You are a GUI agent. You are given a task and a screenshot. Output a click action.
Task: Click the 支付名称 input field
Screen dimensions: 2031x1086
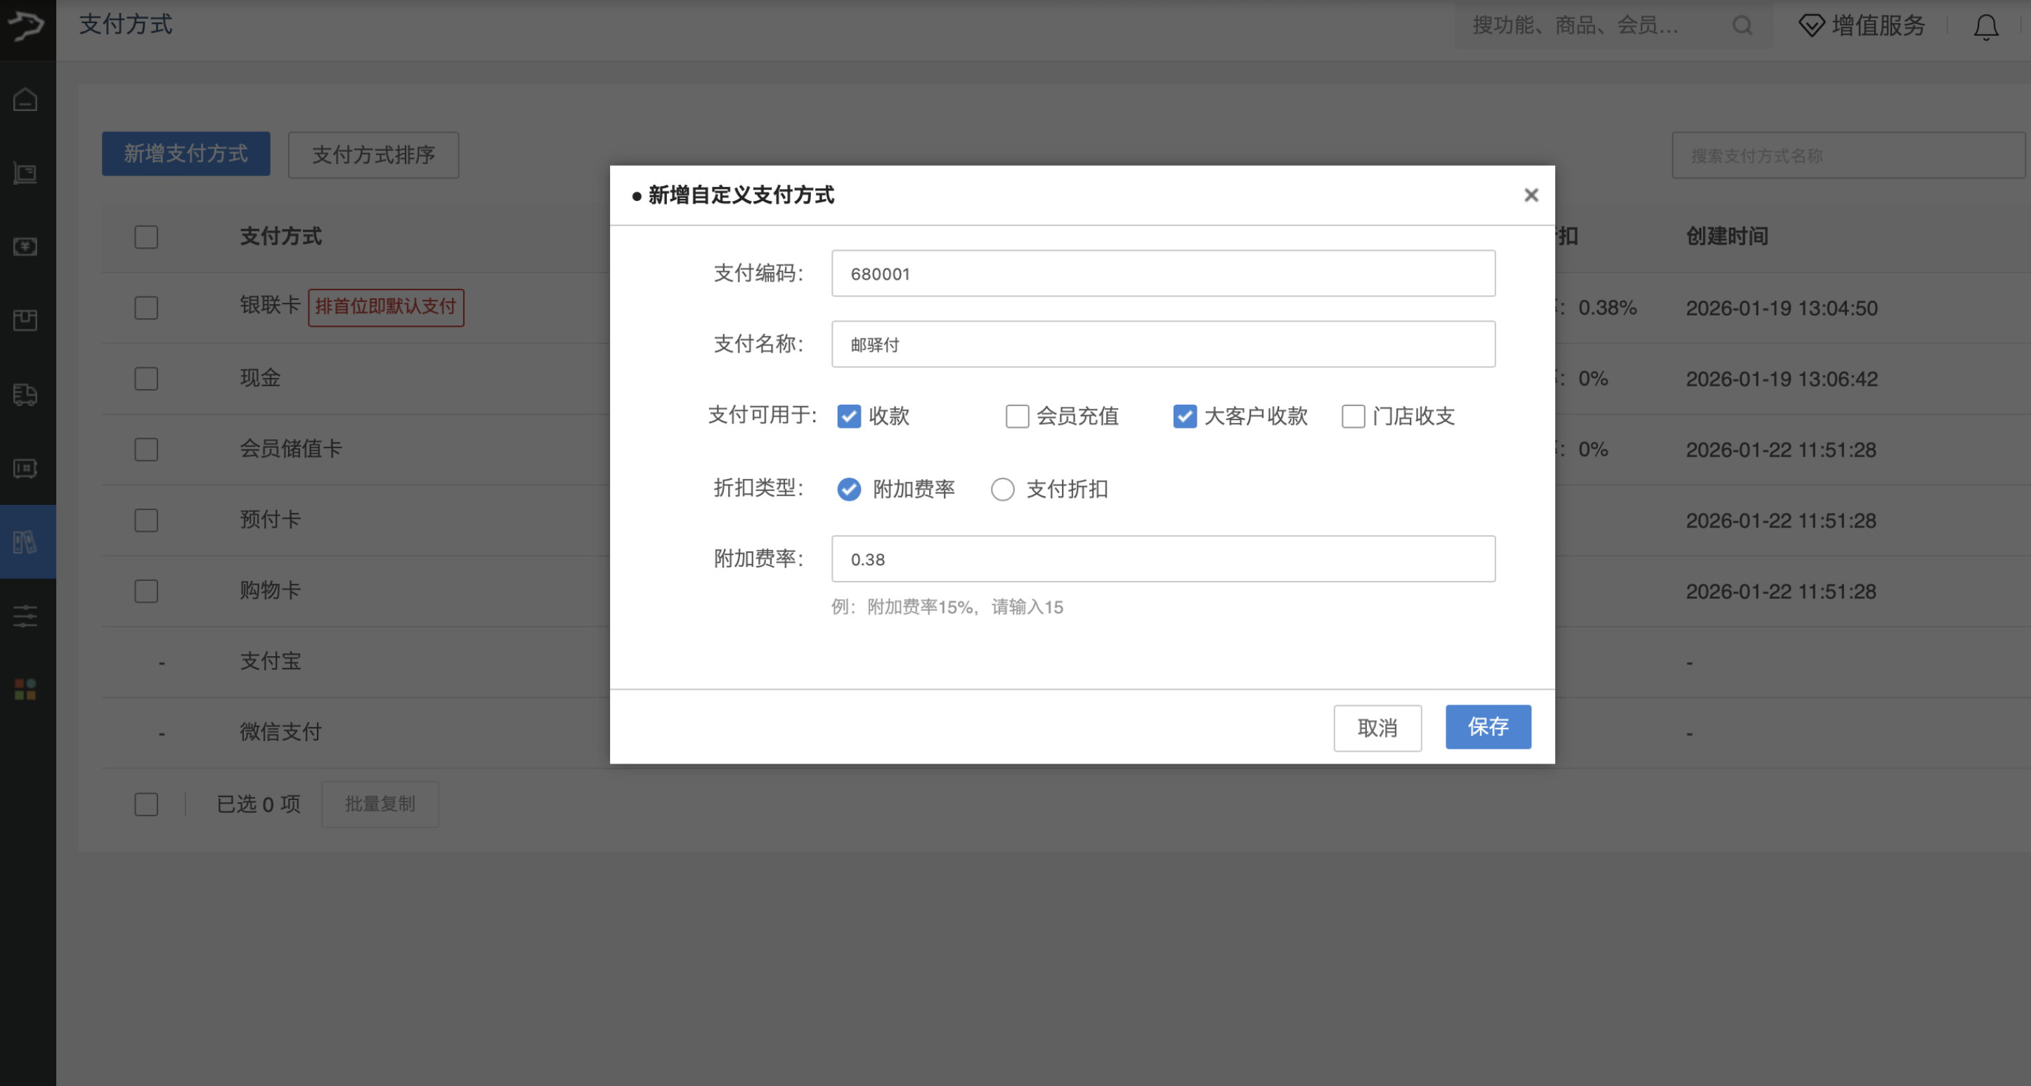[x=1163, y=344]
